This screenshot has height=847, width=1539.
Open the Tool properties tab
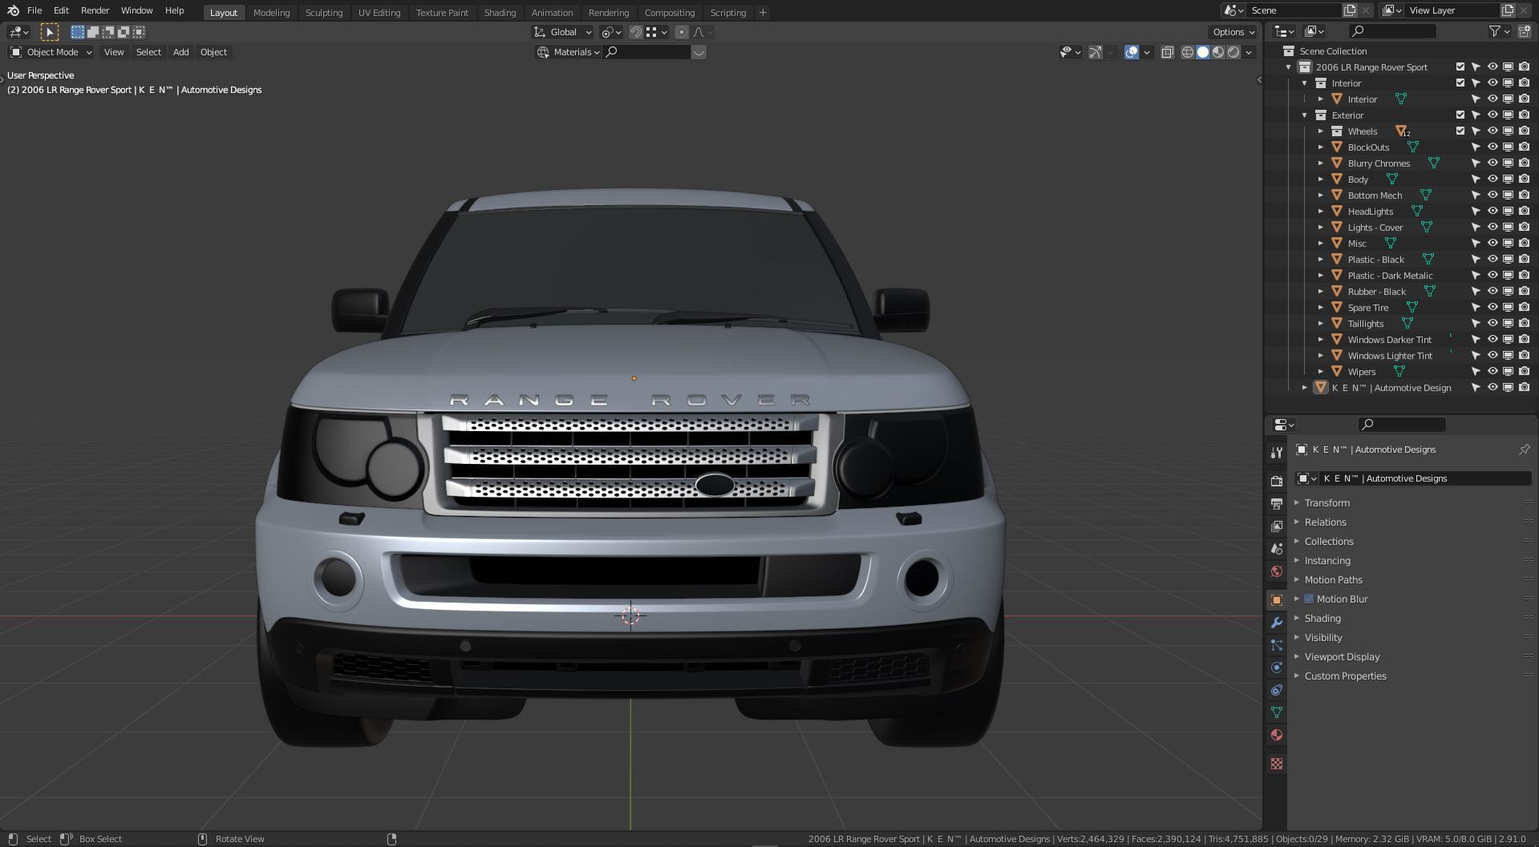[x=1277, y=453]
